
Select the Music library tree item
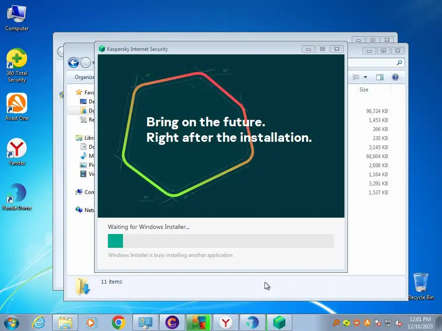tap(87, 156)
